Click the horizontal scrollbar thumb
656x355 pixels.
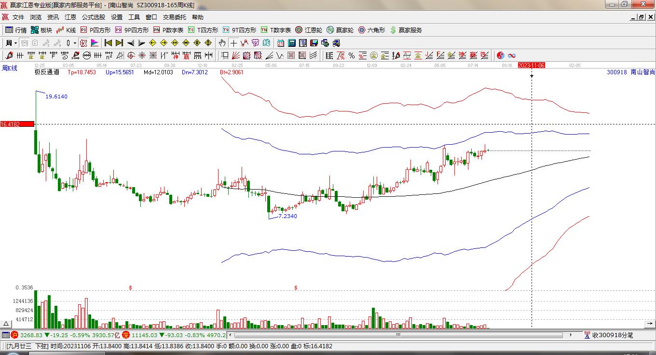[398, 335]
